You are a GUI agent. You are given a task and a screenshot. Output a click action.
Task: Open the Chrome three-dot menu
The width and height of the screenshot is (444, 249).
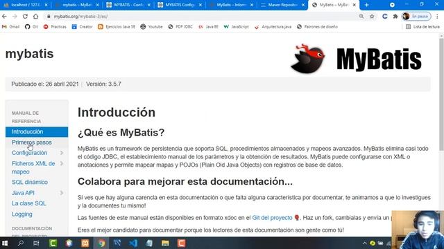pos(438,17)
